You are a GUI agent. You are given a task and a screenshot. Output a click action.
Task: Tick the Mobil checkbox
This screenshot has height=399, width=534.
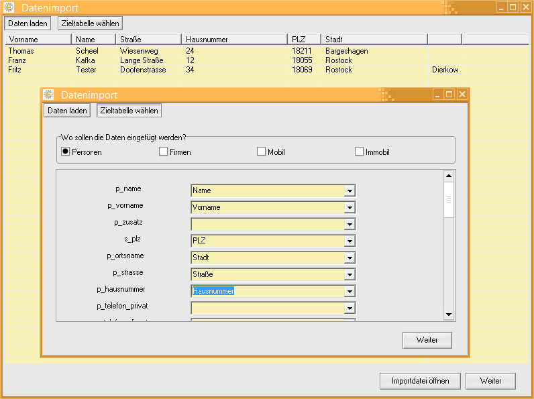coord(262,152)
